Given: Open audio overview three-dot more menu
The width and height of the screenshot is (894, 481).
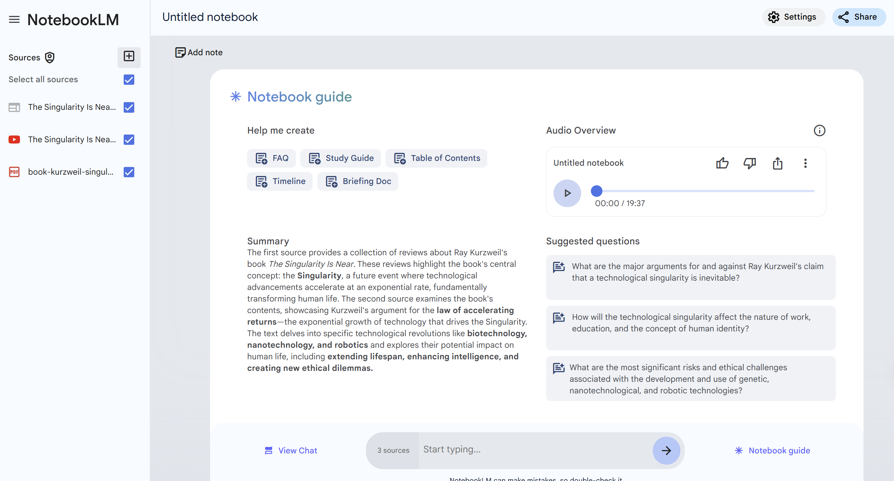Looking at the screenshot, I should coord(805,163).
